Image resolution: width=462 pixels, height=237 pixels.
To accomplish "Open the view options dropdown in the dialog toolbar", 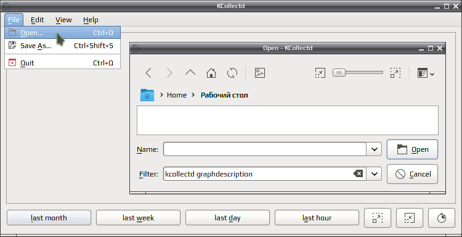I will tap(426, 73).
